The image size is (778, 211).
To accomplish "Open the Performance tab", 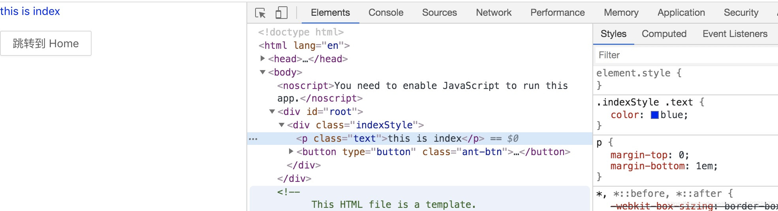I will pos(557,13).
